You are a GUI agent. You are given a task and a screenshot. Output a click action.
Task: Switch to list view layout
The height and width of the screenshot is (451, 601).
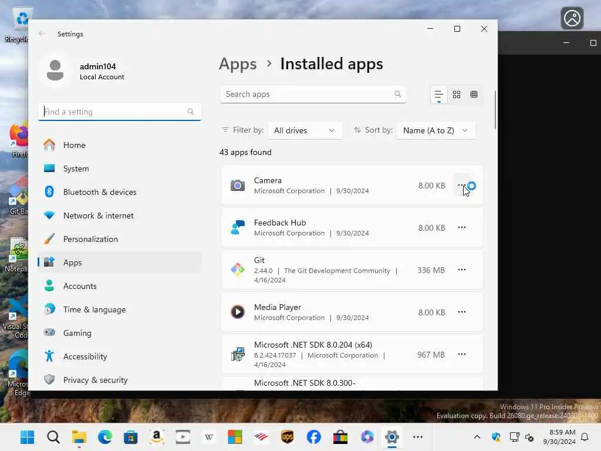tap(438, 95)
